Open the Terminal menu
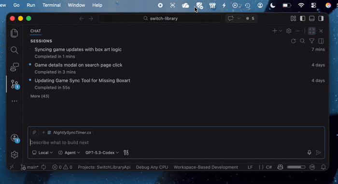 coord(52,5)
